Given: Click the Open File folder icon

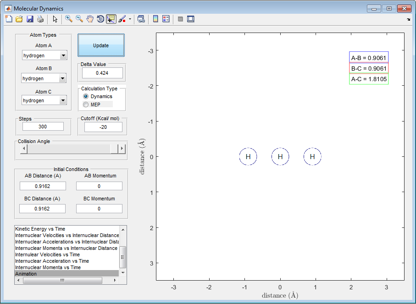Looking at the screenshot, I should point(19,19).
